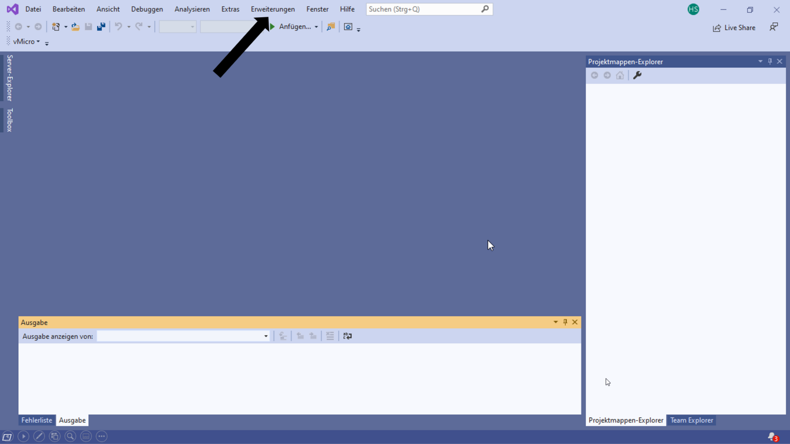Screen dimensions: 790x444
Task: Open the 'Ausgabe anzeigen von' dropdown
Action: (x=266, y=336)
